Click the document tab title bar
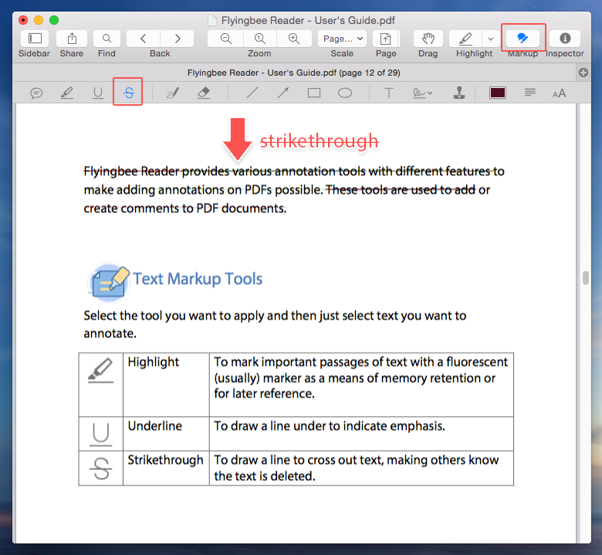This screenshot has height=555, width=602. click(x=294, y=73)
